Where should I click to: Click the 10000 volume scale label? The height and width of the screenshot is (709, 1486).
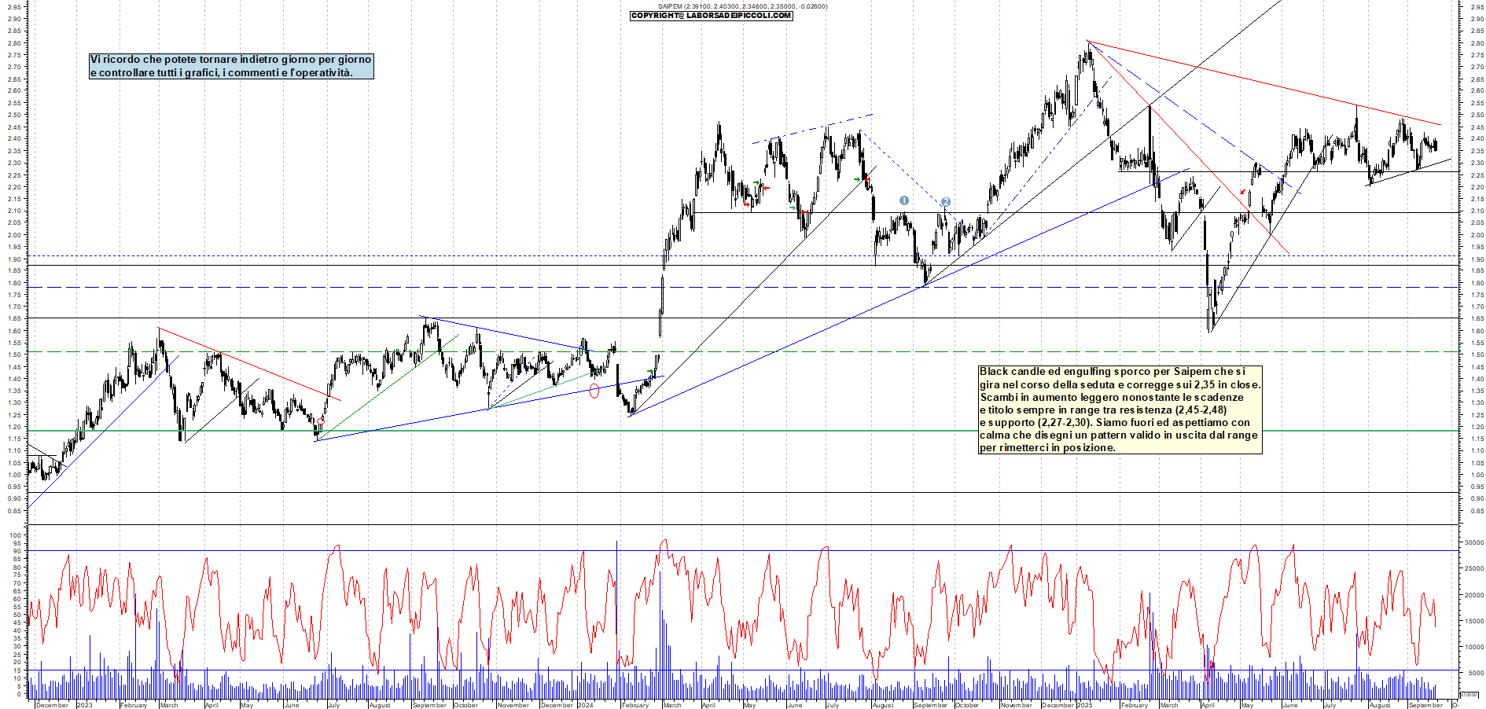point(1473,647)
